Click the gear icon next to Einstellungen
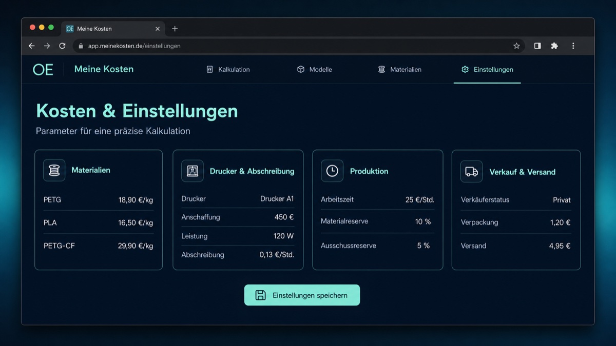Image resolution: width=616 pixels, height=346 pixels. 465,69
